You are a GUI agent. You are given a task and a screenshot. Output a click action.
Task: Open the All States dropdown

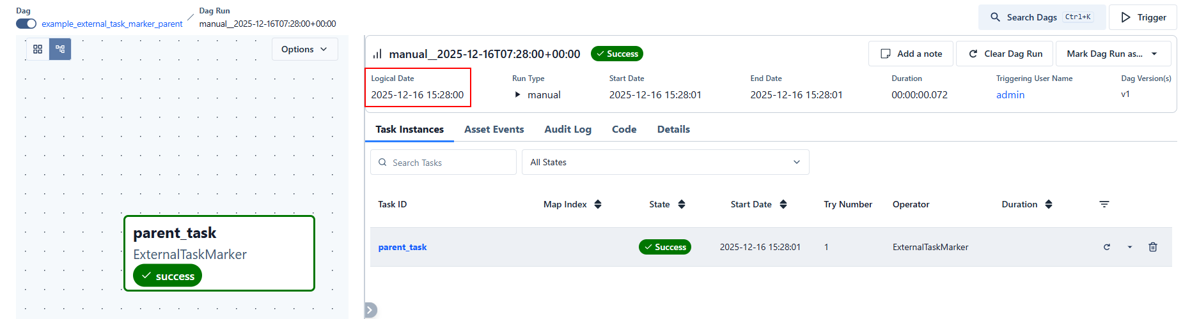[x=665, y=162]
